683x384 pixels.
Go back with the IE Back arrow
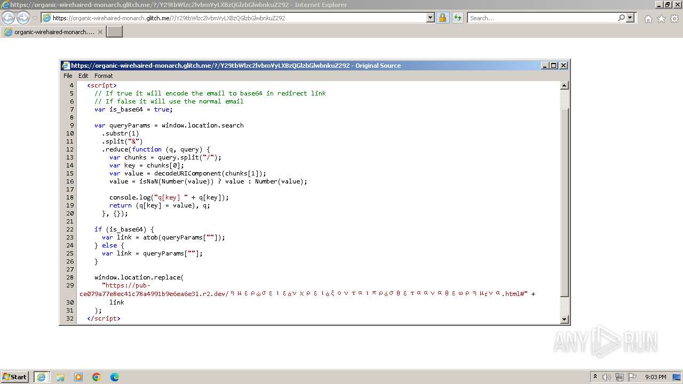point(8,18)
